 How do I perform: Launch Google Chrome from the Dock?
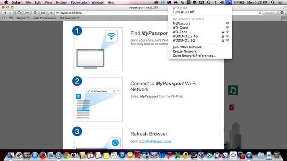(67, 155)
